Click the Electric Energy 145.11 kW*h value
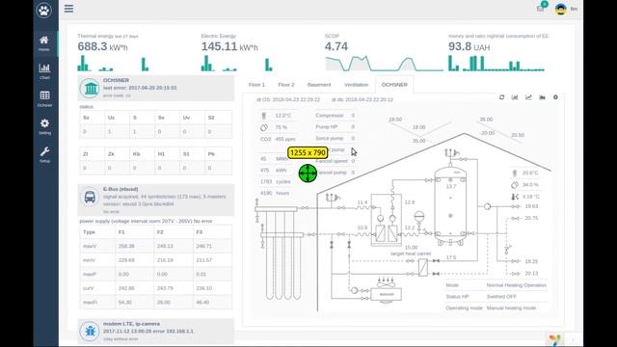 (x=229, y=47)
